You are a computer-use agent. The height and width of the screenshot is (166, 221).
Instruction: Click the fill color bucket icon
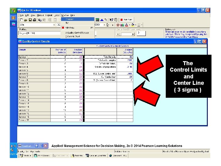(133, 25)
